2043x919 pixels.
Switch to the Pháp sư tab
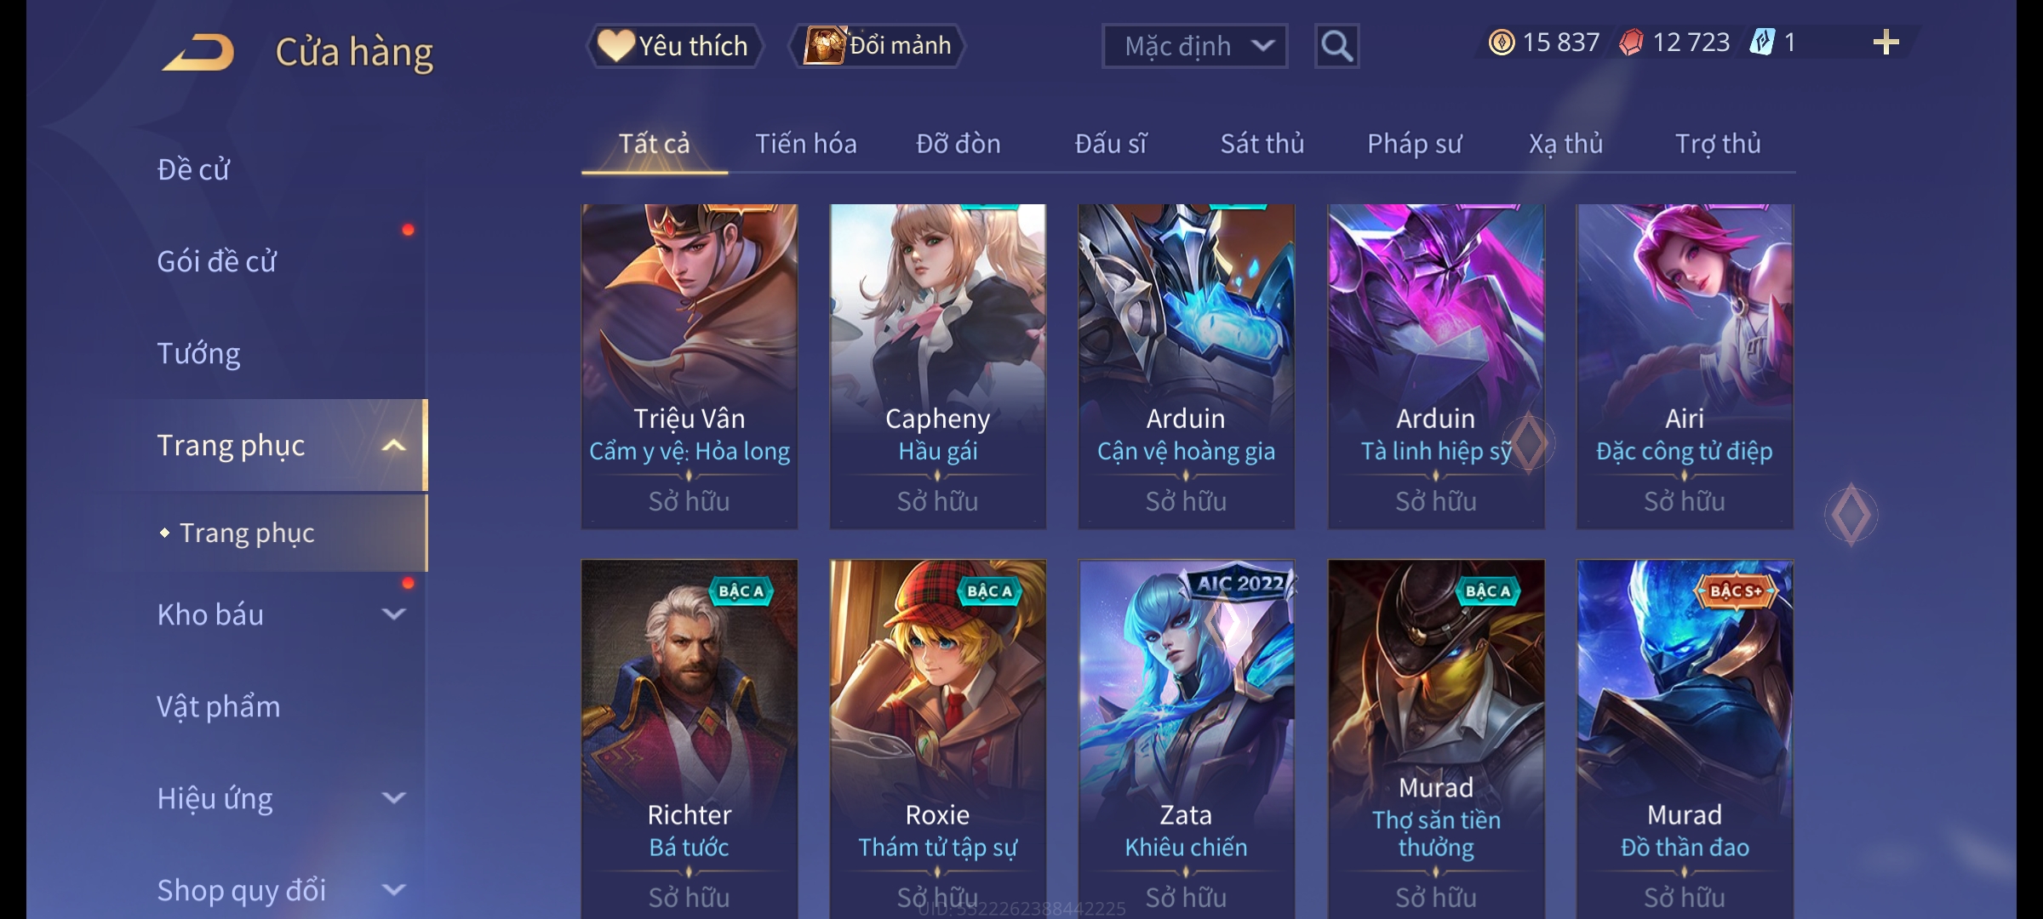click(x=1414, y=144)
